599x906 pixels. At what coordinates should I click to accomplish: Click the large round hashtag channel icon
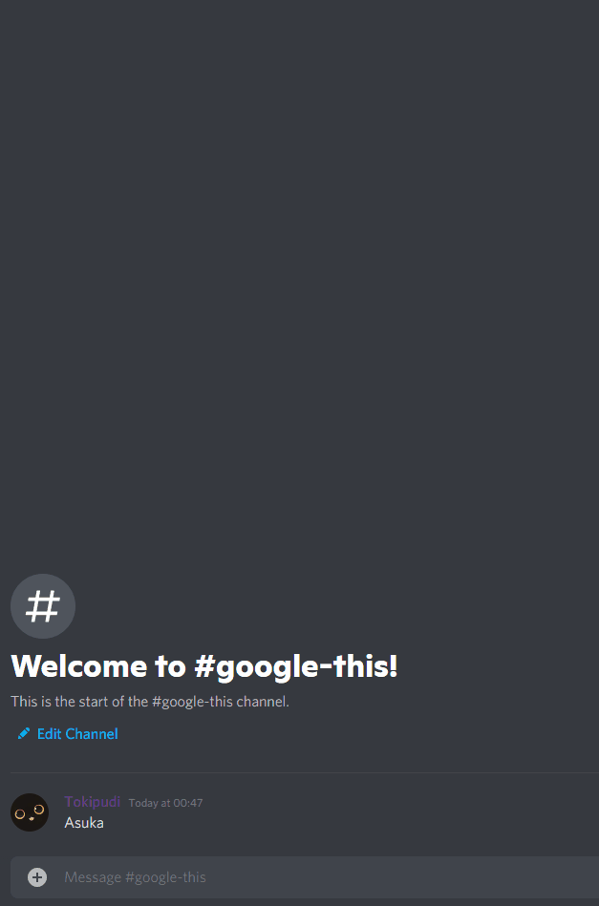coord(43,606)
